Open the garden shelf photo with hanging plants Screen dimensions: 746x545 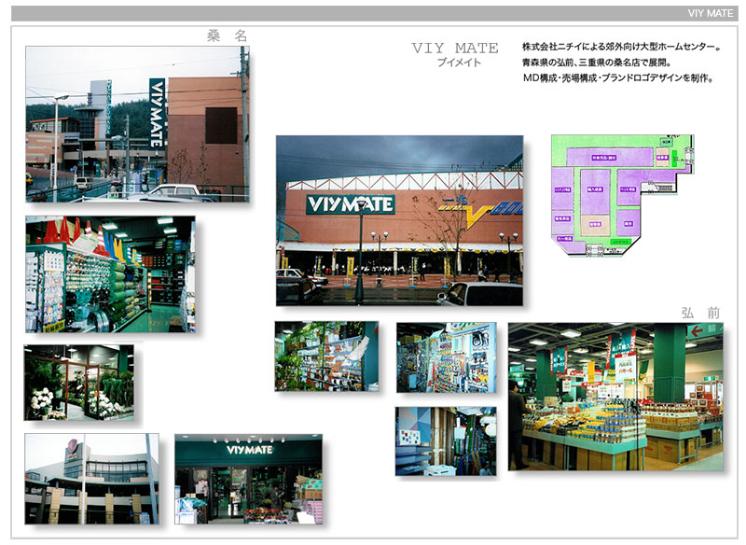click(x=327, y=356)
